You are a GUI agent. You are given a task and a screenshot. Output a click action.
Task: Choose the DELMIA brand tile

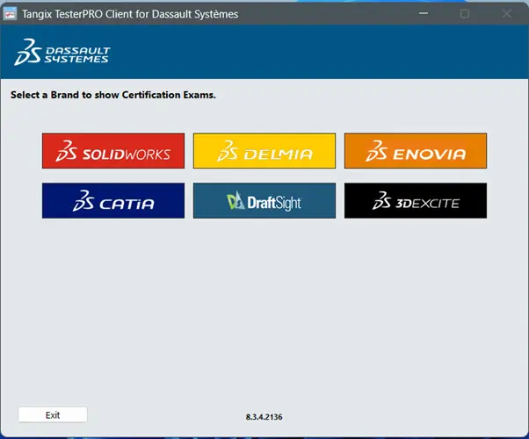pyautogui.click(x=264, y=151)
